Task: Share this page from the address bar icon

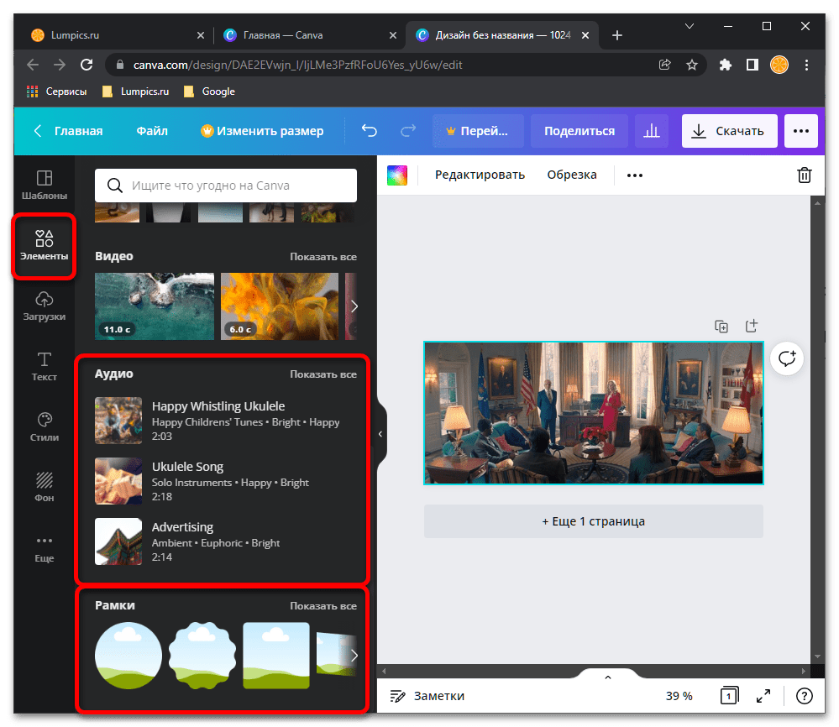Action: click(x=664, y=65)
